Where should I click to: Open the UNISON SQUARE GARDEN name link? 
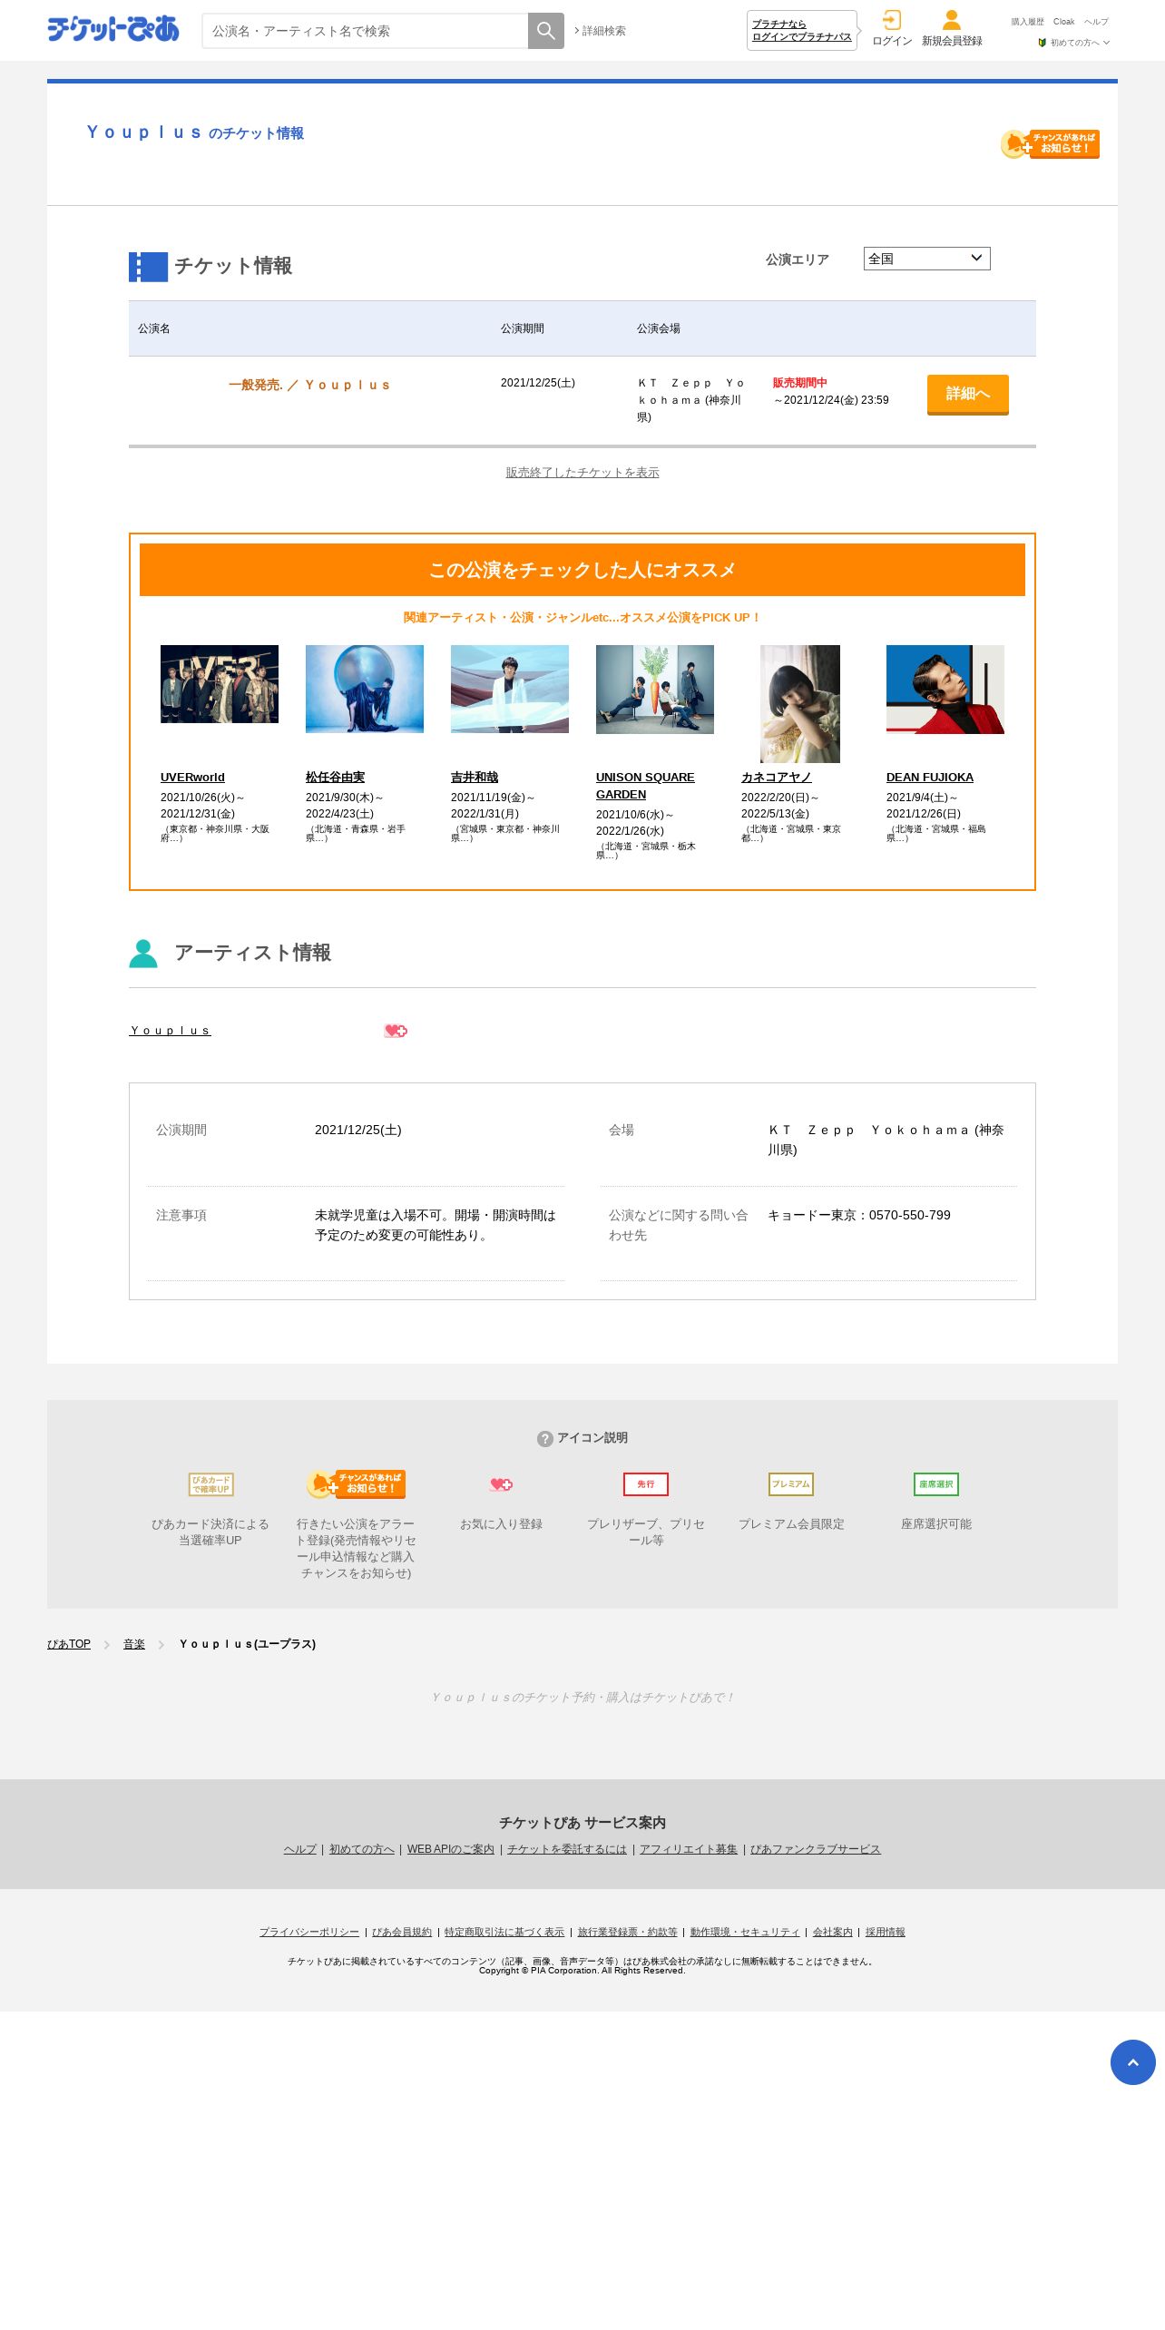point(645,786)
